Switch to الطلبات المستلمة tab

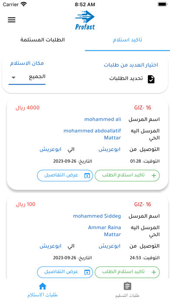(x=42, y=40)
